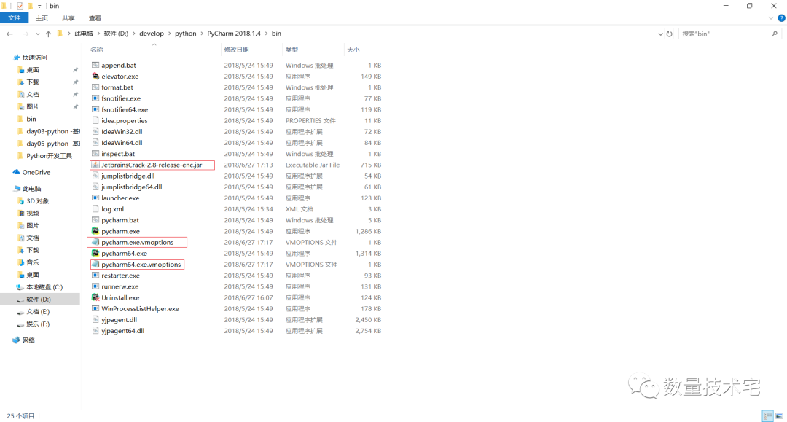Click the yjpagent.dll file icon
787x422 pixels.
tap(95, 319)
